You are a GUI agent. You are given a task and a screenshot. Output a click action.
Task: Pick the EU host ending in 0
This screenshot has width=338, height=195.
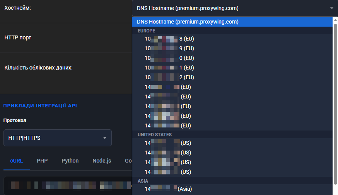(232, 58)
